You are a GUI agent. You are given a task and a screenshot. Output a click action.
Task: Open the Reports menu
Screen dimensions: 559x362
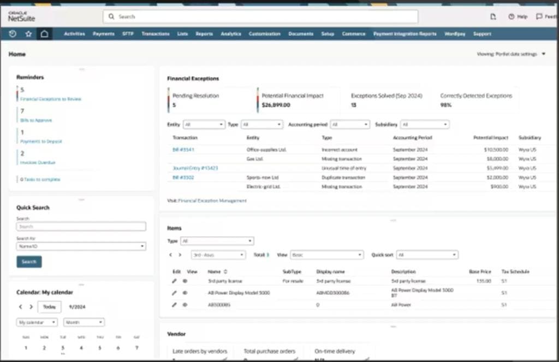[204, 34]
